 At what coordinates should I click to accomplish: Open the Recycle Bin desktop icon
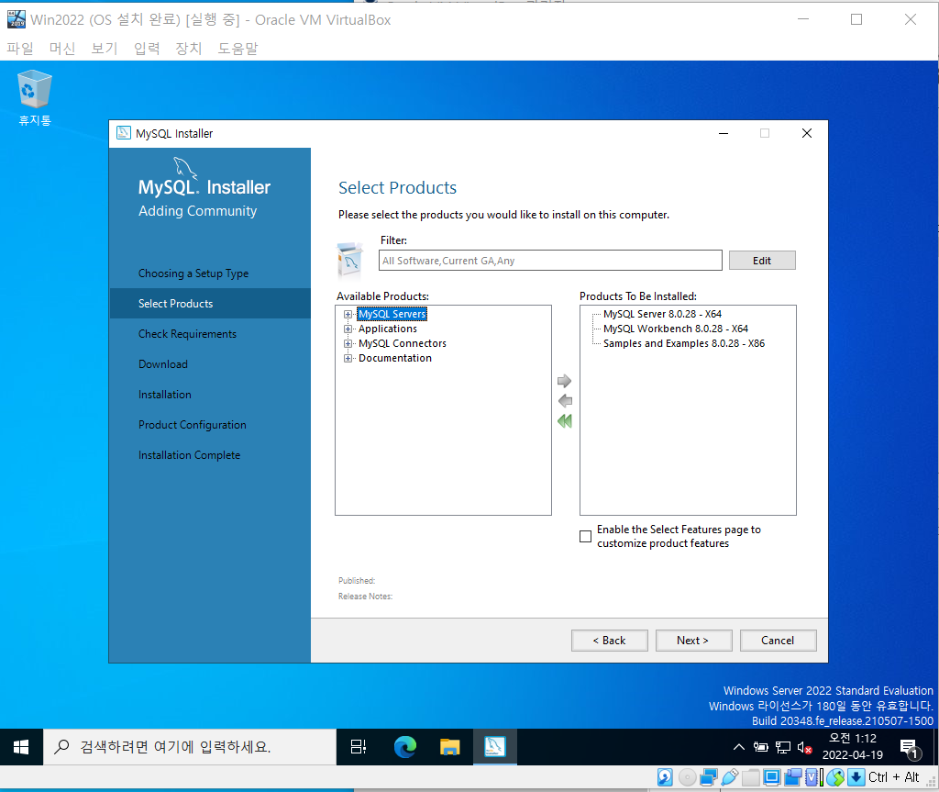[x=35, y=97]
